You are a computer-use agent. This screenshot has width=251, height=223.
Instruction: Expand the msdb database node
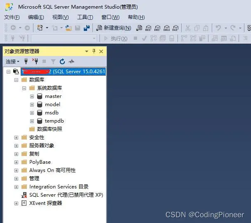(32, 113)
